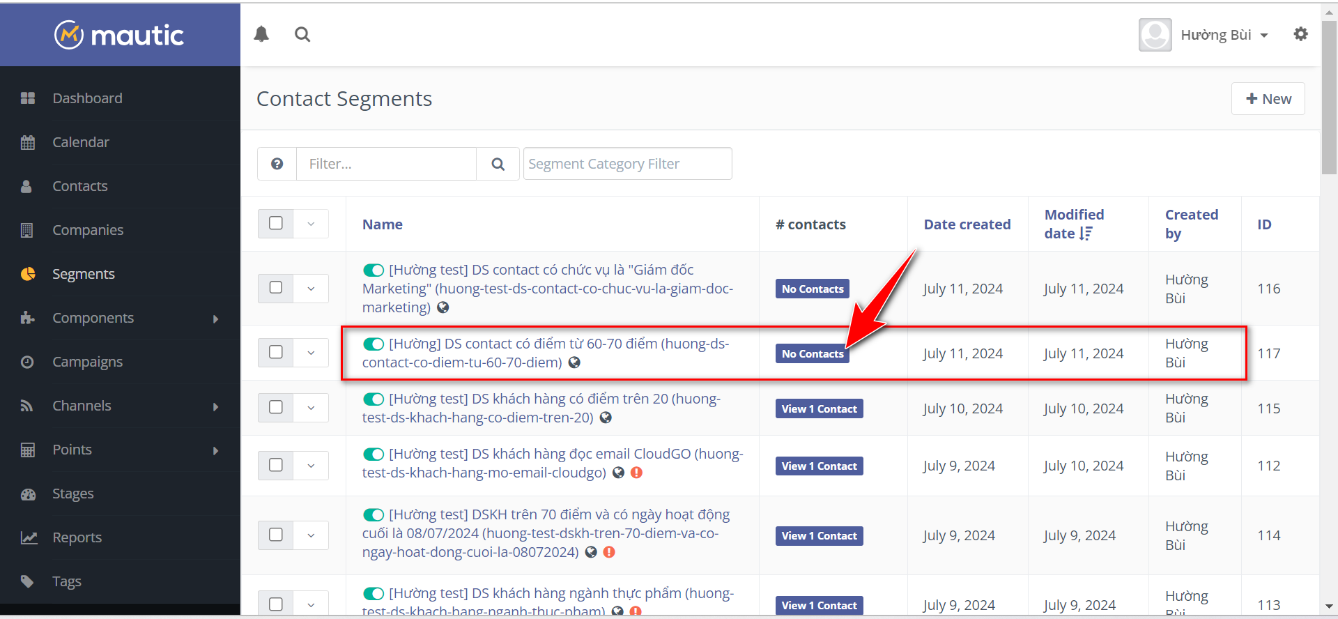This screenshot has height=619, width=1338.
Task: Click the New segment button
Action: (x=1268, y=99)
